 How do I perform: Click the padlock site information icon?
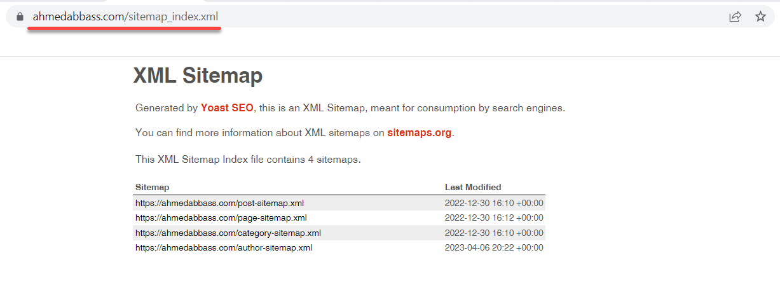pyautogui.click(x=20, y=17)
